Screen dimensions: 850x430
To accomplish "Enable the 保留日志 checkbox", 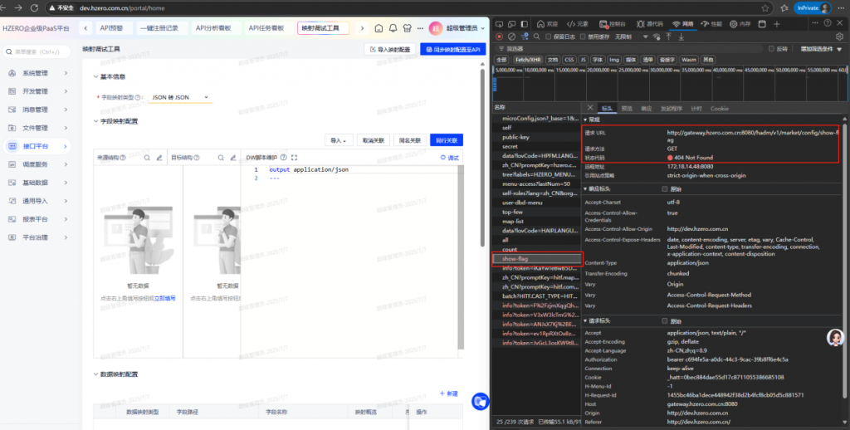I will point(549,37).
